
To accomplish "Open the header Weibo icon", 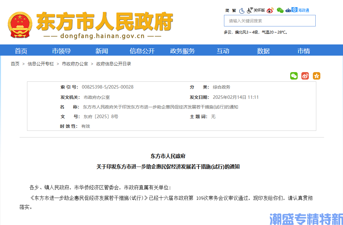I will click(270, 10).
